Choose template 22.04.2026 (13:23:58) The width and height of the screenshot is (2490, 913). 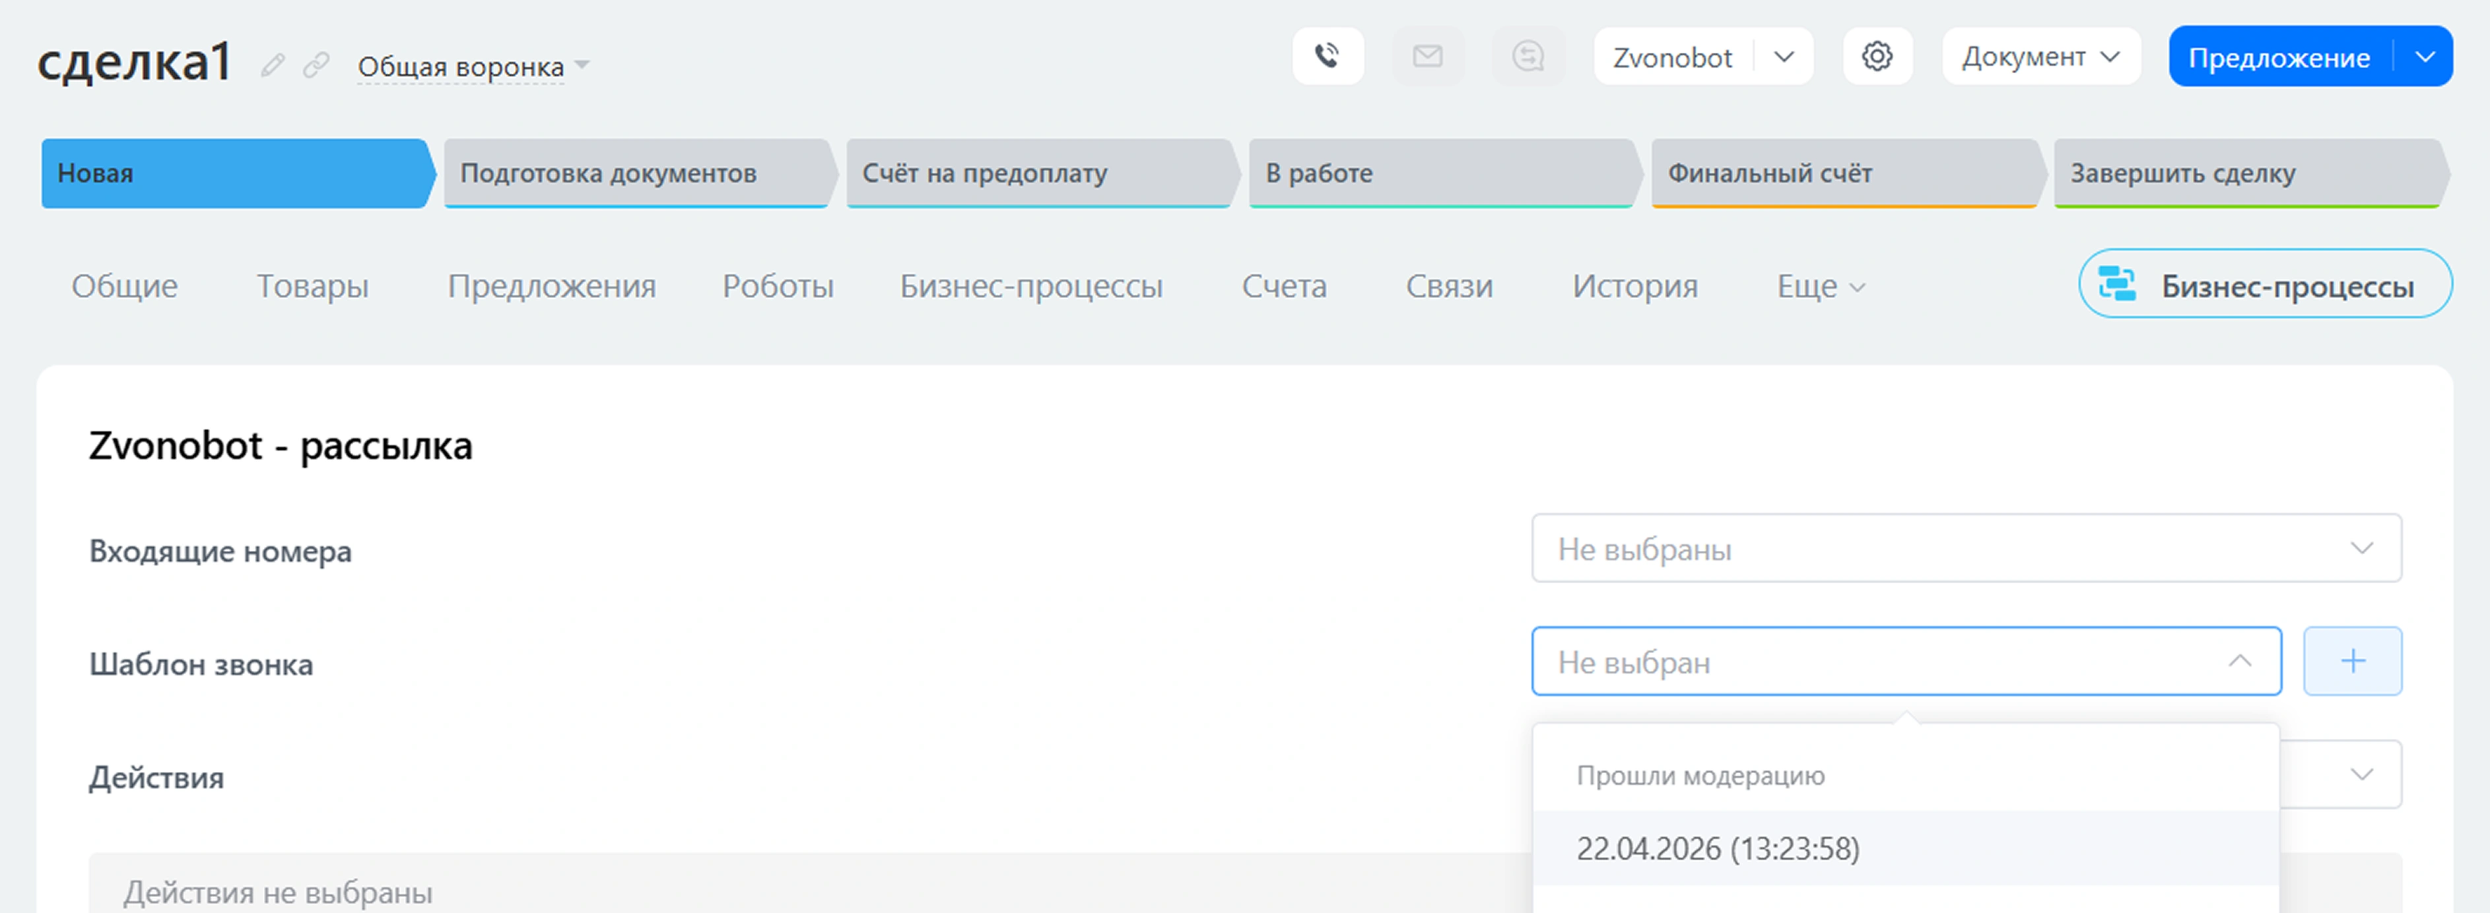click(x=1906, y=848)
